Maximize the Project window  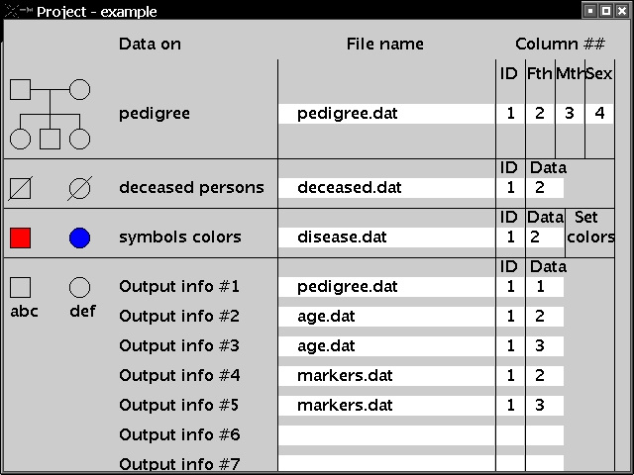point(605,11)
